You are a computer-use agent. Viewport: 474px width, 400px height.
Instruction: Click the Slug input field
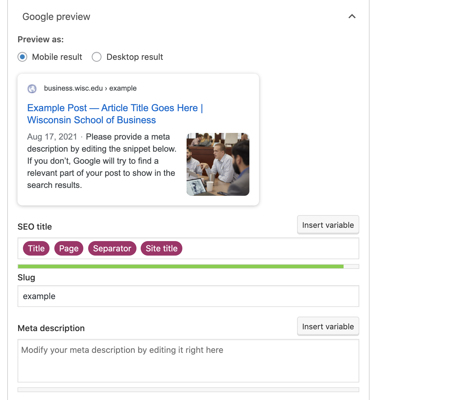[188, 296]
